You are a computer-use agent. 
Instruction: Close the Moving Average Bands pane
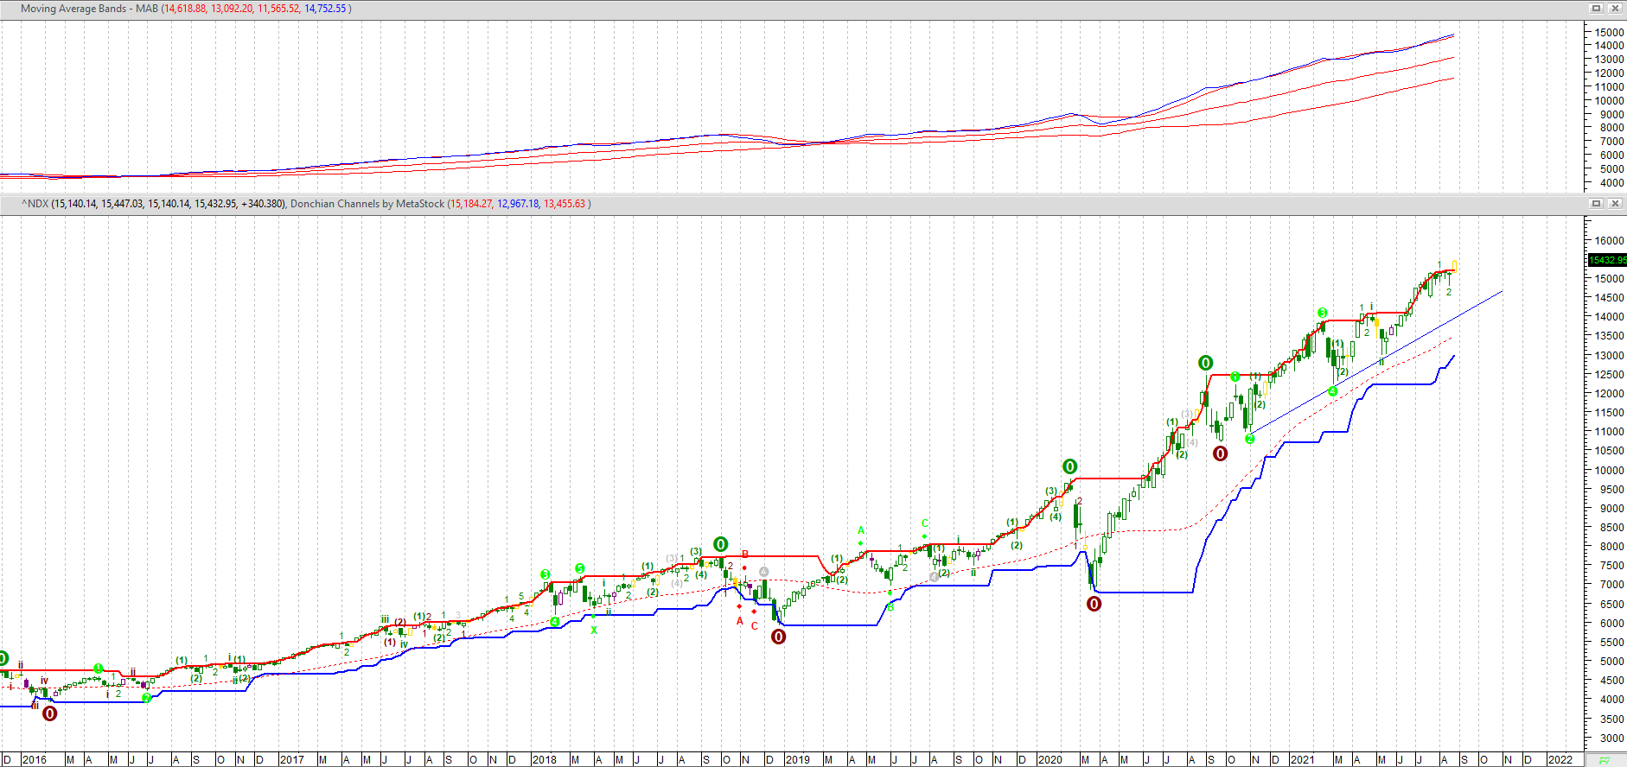pyautogui.click(x=1614, y=9)
